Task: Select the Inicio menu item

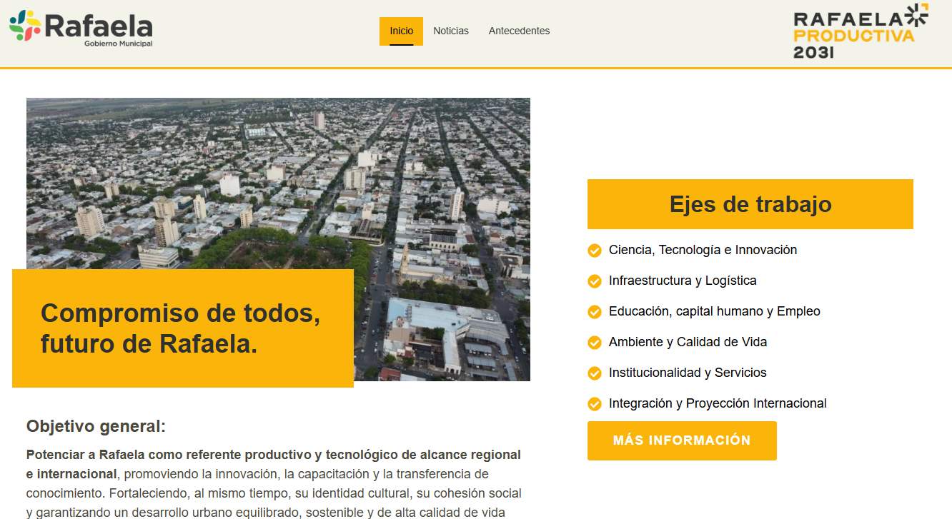Action: (x=401, y=31)
